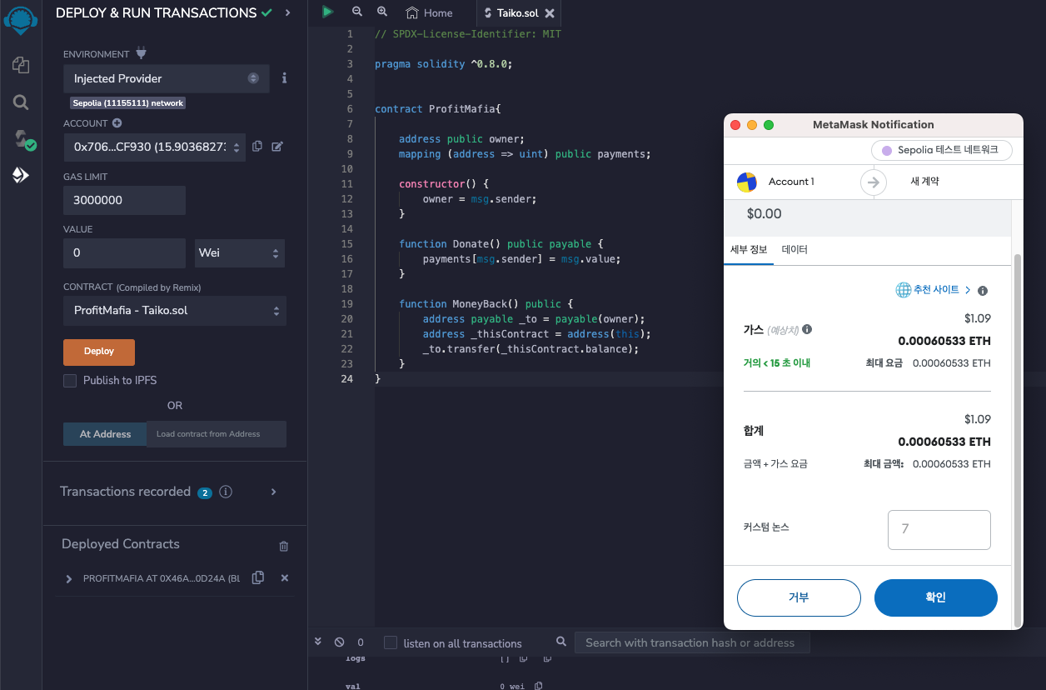Click the Load contract from Address field
1046x690 pixels.
(x=217, y=434)
